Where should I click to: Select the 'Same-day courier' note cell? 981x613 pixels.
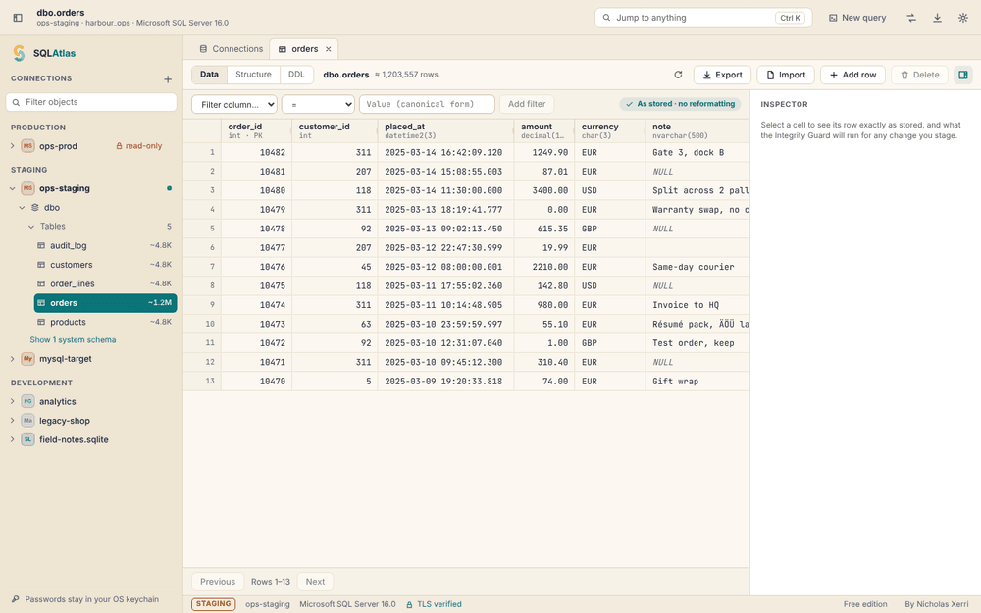coord(697,267)
